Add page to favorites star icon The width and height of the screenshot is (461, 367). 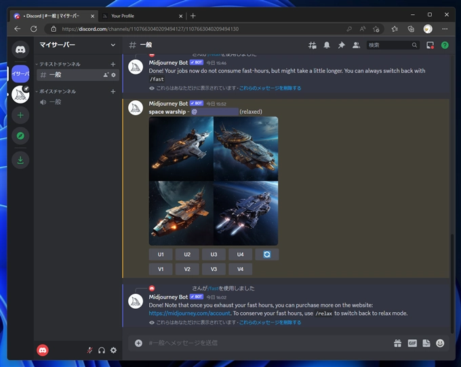pos(376,28)
